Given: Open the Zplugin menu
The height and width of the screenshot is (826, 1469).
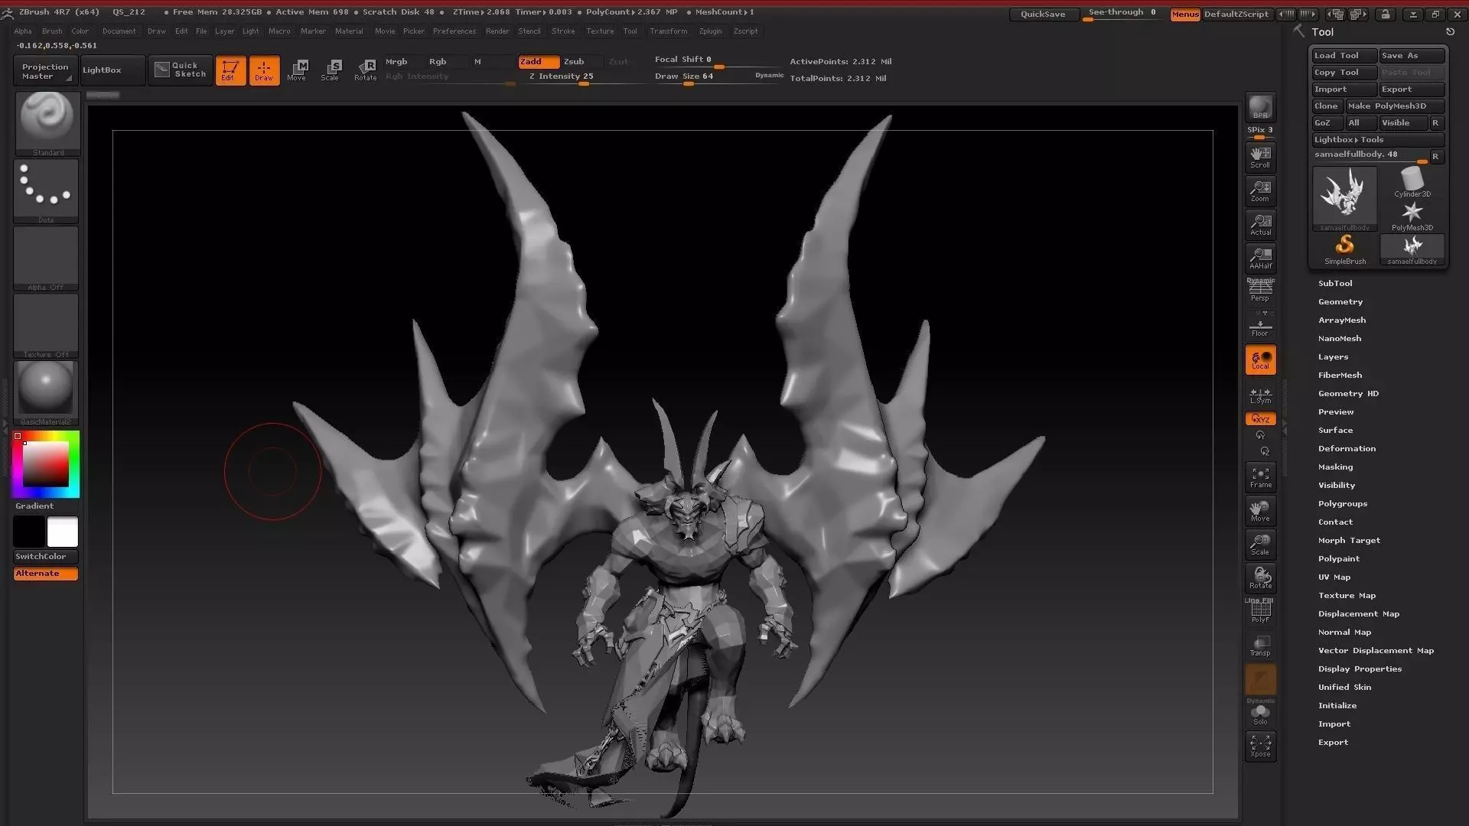Looking at the screenshot, I should point(710,31).
